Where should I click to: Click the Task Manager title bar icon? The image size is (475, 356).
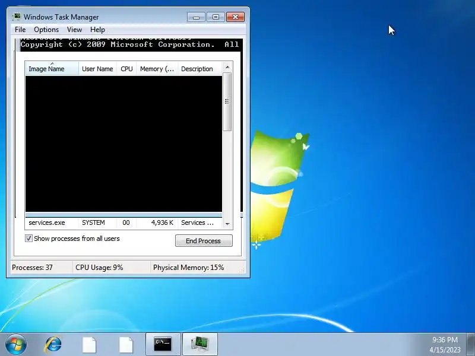click(17, 17)
